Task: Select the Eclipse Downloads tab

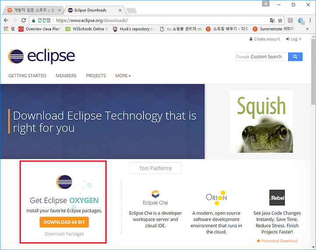Action: (x=95, y=10)
